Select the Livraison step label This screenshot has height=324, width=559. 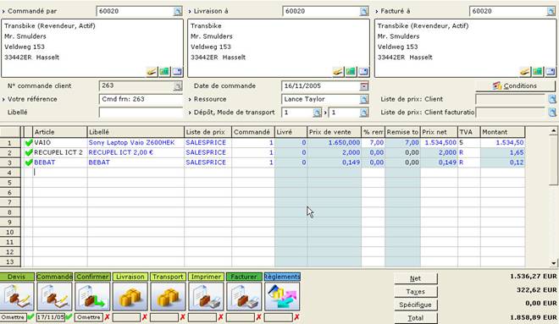coord(130,277)
